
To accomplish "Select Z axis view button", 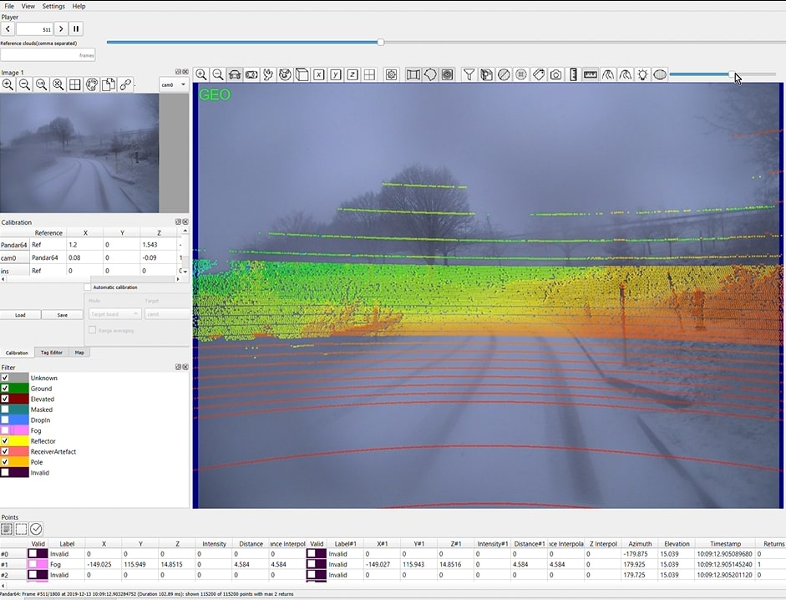I will (x=352, y=74).
